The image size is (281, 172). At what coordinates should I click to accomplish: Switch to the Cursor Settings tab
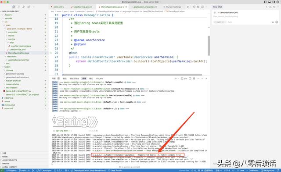172,7
